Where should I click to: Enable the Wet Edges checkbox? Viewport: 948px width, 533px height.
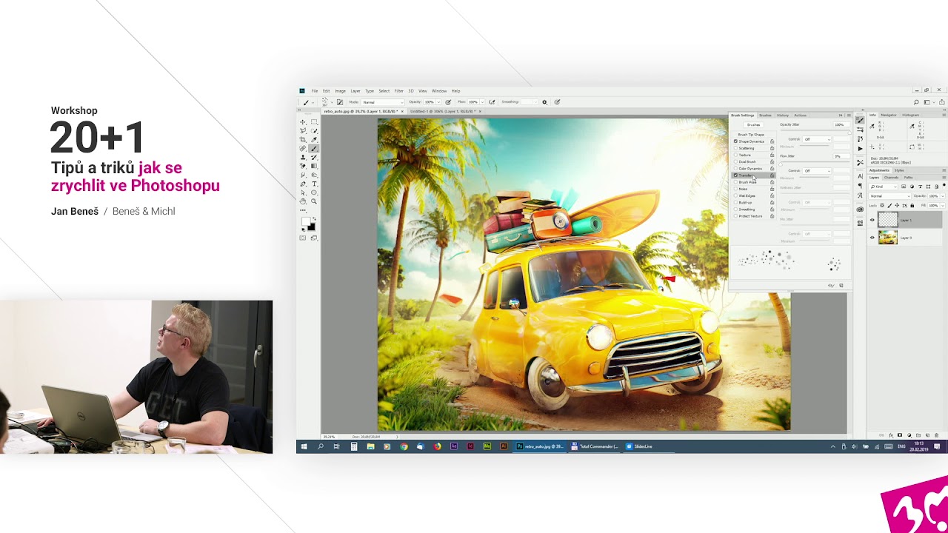tap(735, 195)
